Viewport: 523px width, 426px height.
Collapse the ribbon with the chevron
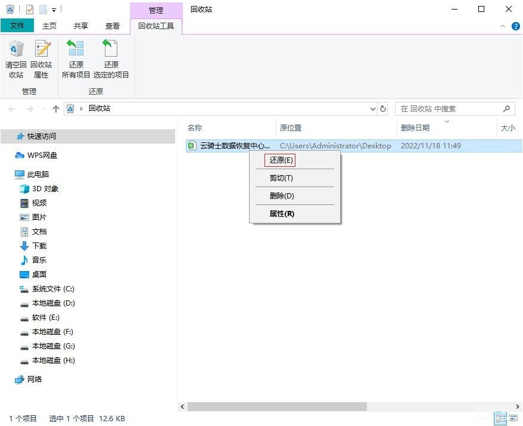pos(503,26)
